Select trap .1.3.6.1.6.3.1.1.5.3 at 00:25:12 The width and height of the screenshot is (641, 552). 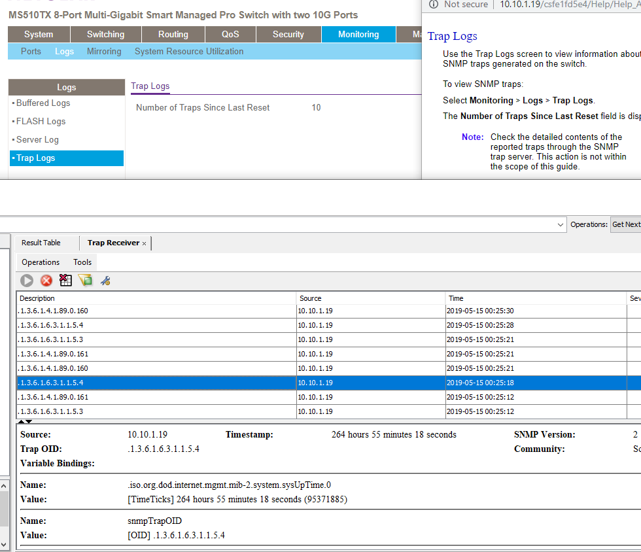(x=328, y=411)
